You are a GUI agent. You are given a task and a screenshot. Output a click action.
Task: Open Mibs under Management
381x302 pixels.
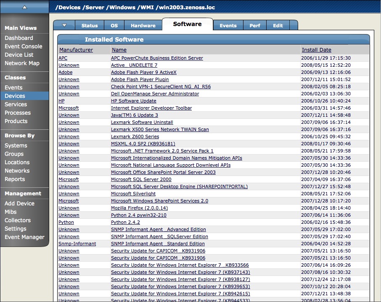click(x=11, y=212)
